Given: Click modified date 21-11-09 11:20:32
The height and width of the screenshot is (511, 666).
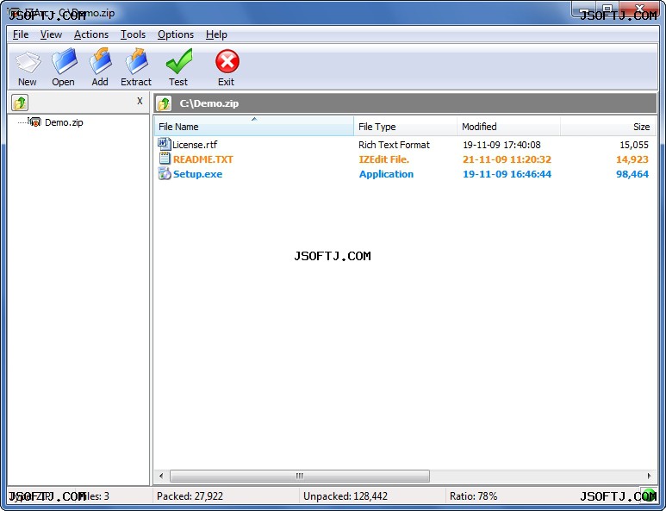Looking at the screenshot, I should tap(507, 159).
